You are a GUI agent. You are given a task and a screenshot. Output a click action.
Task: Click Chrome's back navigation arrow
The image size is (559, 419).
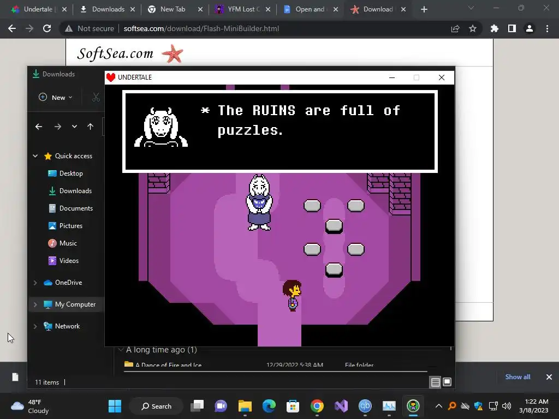[12, 28]
